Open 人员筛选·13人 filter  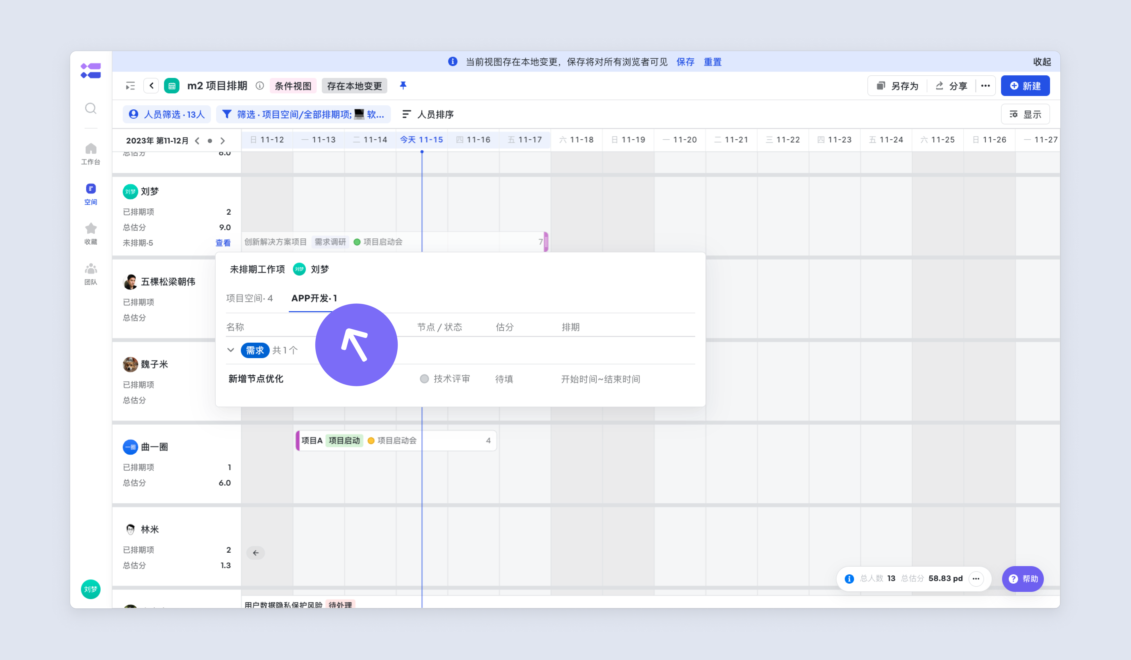167,115
